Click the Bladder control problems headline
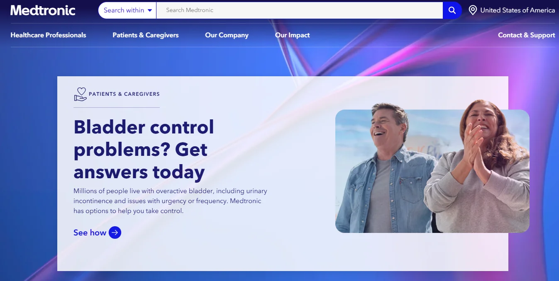This screenshot has height=281, width=559. [144, 149]
